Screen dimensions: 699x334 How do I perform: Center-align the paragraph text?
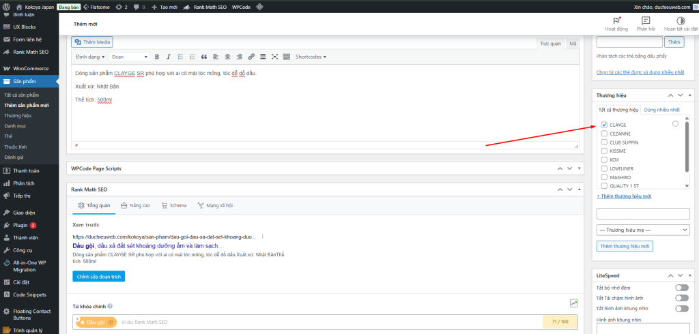(x=228, y=57)
